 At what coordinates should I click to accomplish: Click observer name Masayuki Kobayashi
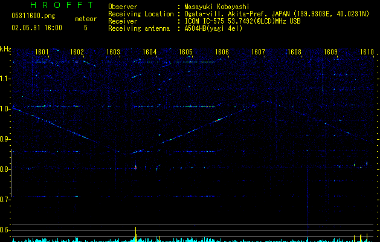[x=217, y=7]
